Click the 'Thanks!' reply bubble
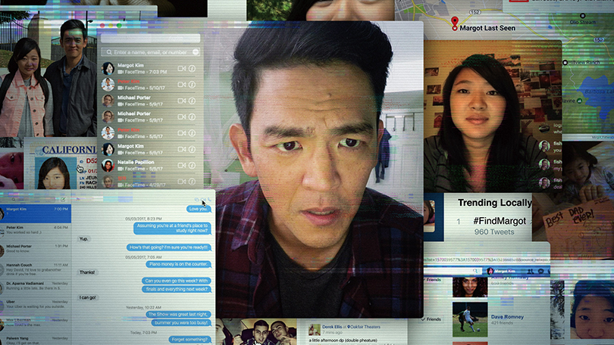The height and width of the screenshot is (345, 614). [x=87, y=272]
